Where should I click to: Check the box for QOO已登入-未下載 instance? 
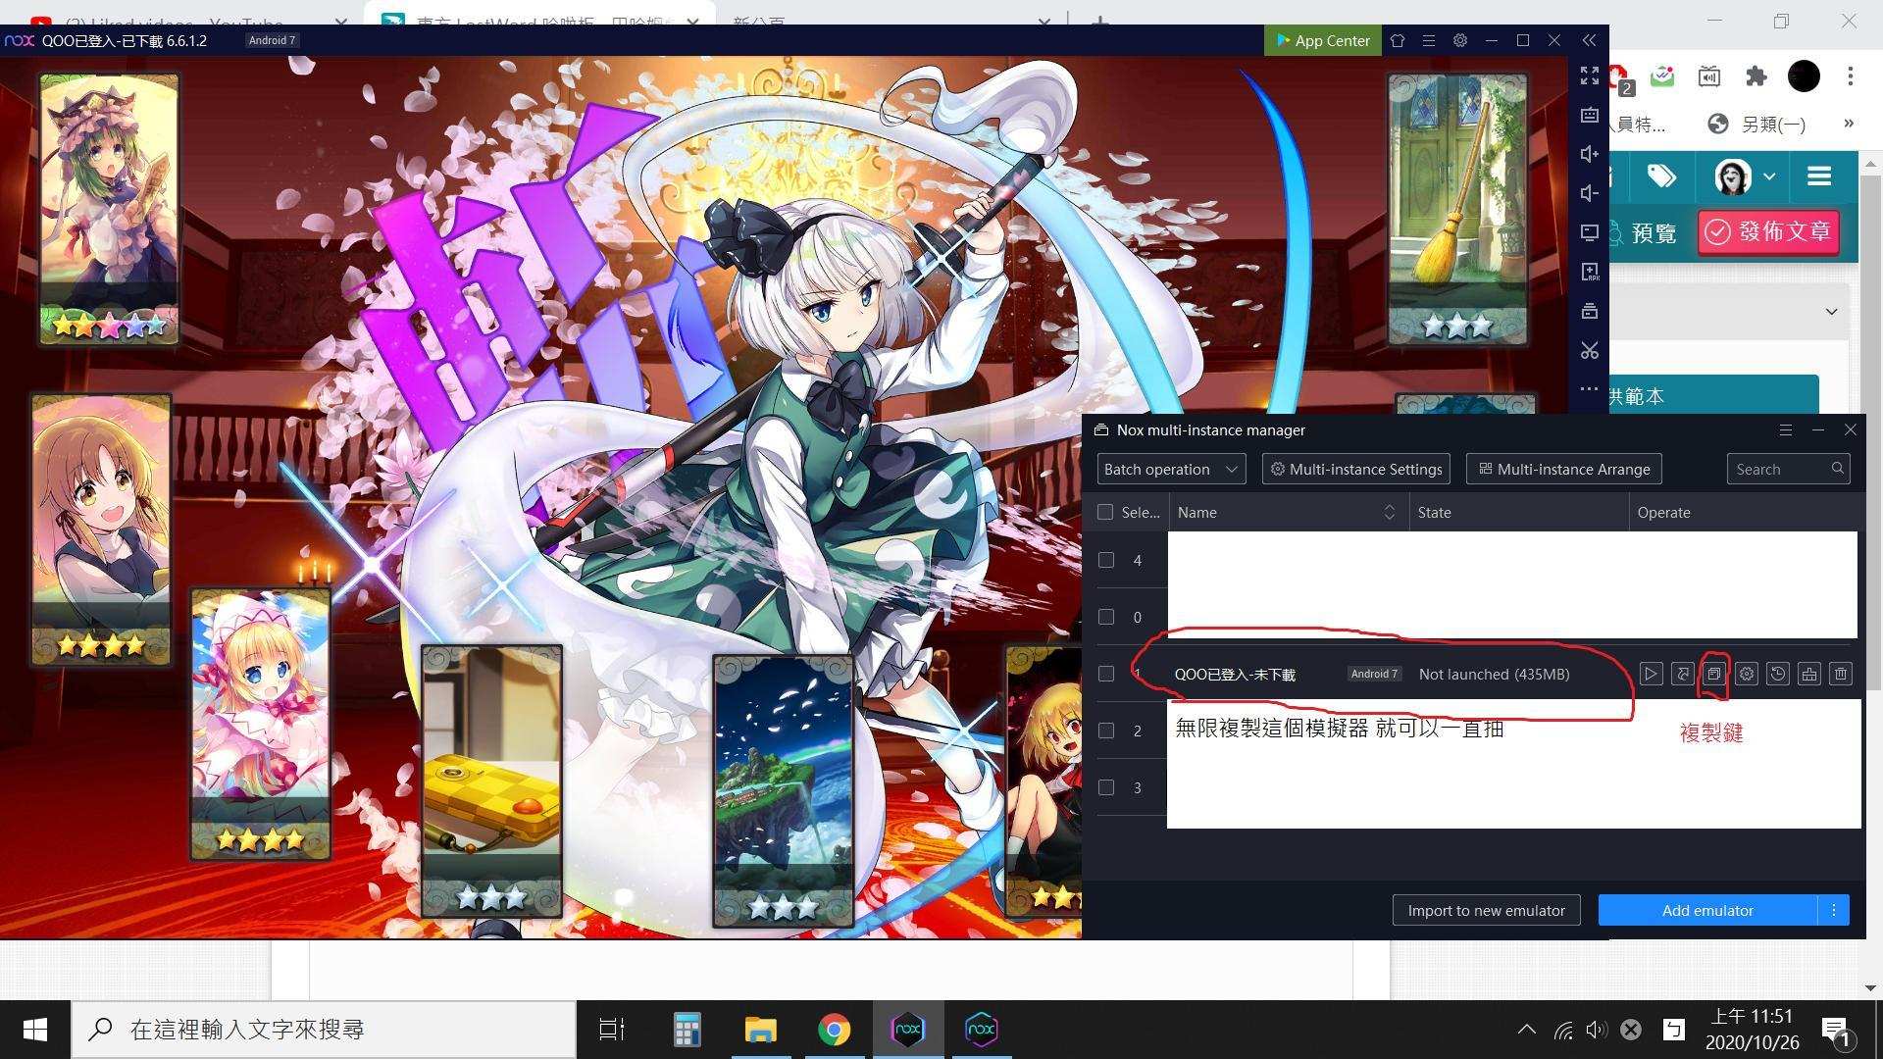click(x=1106, y=674)
